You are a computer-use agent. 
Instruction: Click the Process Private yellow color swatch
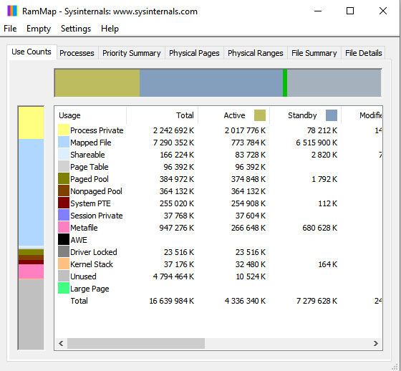64,130
